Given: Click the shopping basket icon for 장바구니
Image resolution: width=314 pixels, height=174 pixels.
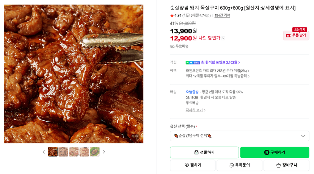Looking at the screenshot, I should pos(278,165).
